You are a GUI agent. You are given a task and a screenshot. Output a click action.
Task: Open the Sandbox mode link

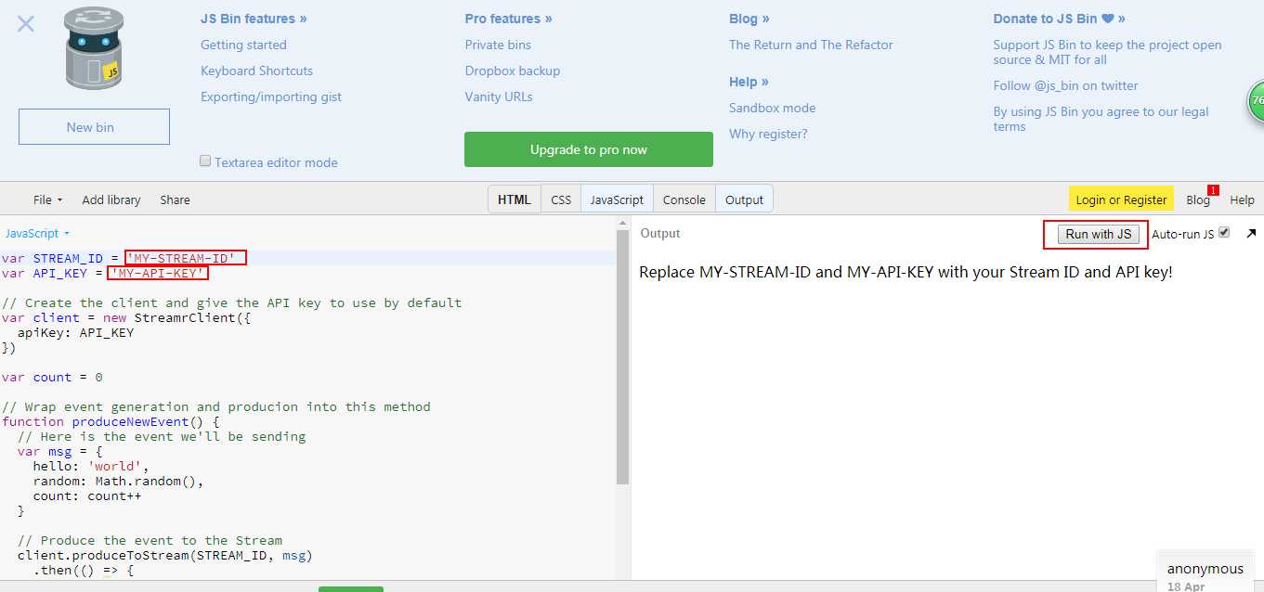point(772,108)
